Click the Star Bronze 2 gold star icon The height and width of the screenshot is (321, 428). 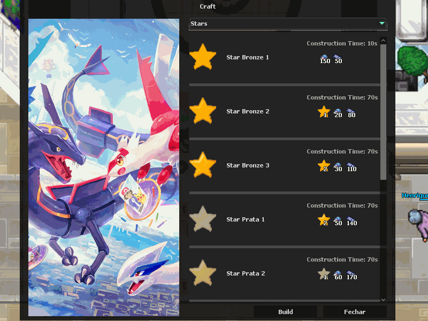point(203,111)
